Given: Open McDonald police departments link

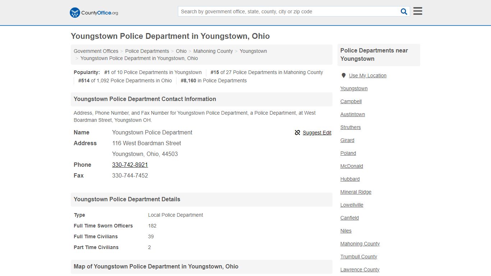Looking at the screenshot, I should click(x=352, y=166).
